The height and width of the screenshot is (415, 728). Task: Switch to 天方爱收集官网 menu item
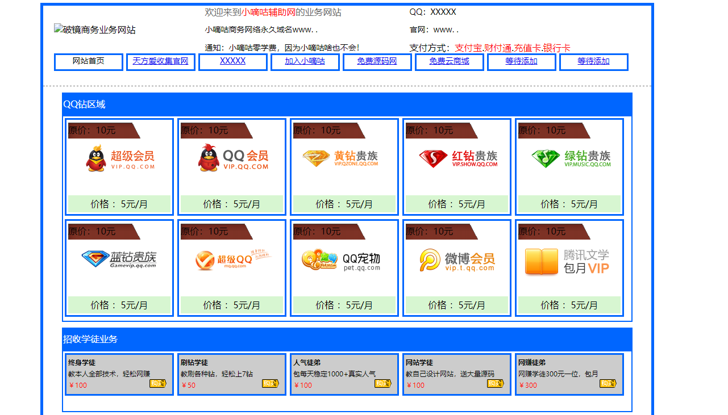(x=160, y=62)
